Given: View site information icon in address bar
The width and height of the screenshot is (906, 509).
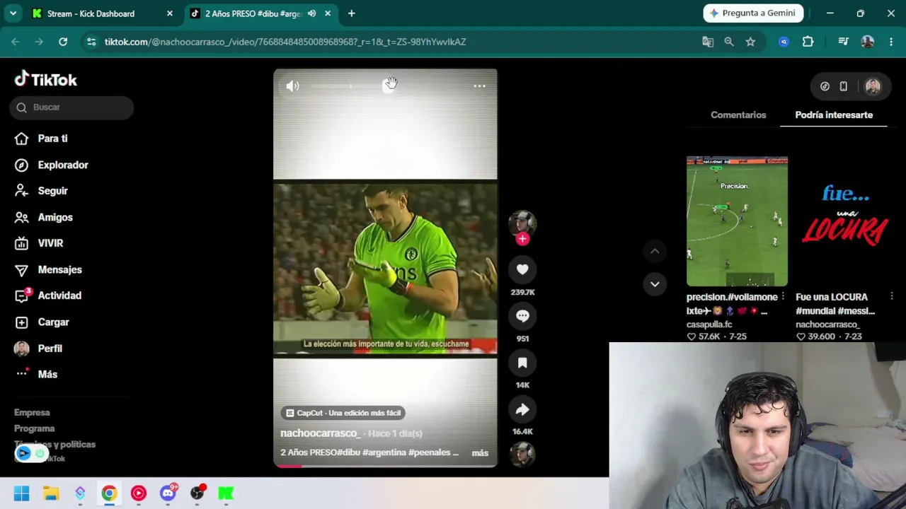Looking at the screenshot, I should pyautogui.click(x=91, y=42).
